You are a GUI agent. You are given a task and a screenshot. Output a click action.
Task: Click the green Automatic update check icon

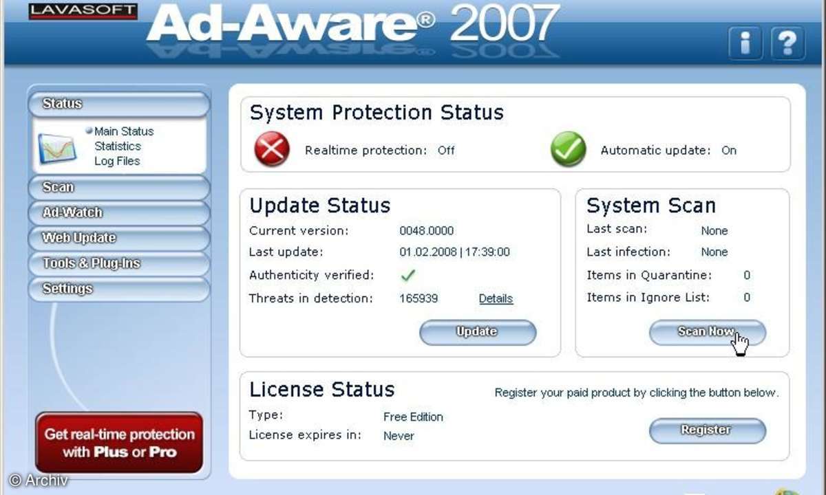coord(568,149)
